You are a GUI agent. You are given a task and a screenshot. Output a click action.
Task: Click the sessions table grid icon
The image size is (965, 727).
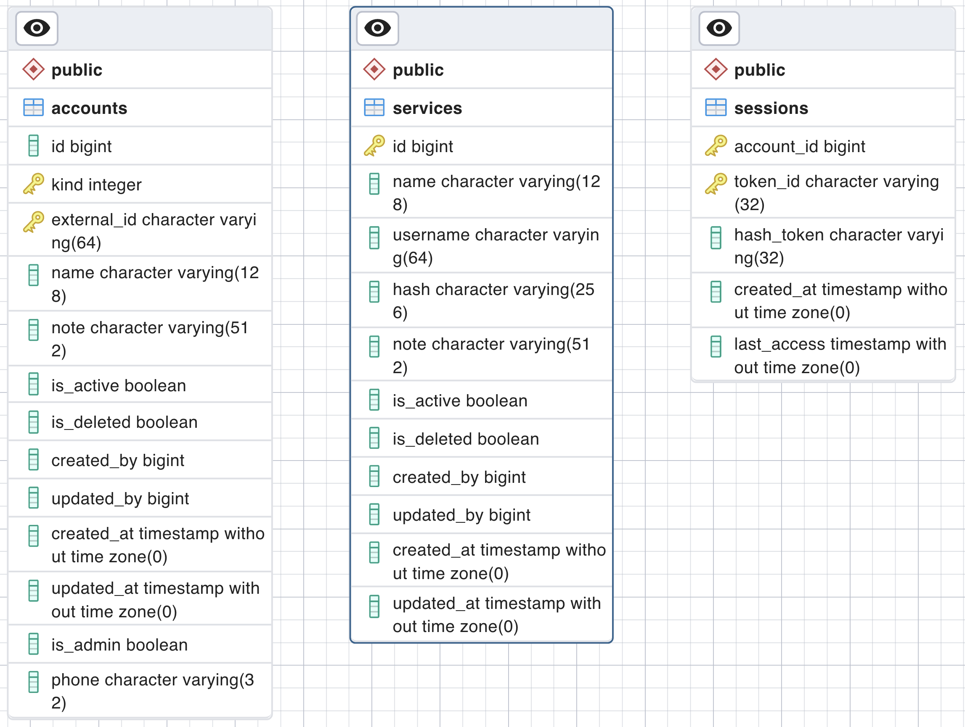click(716, 108)
